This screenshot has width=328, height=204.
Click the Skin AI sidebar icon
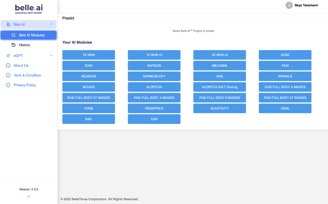click(8, 24)
